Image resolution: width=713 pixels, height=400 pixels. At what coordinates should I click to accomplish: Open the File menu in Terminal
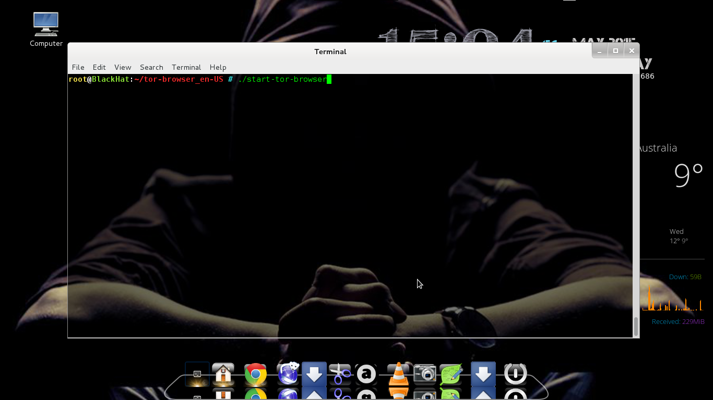(78, 67)
